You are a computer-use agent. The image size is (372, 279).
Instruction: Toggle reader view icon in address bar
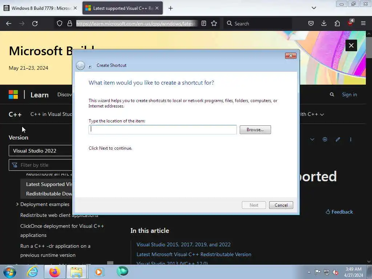coord(203,23)
